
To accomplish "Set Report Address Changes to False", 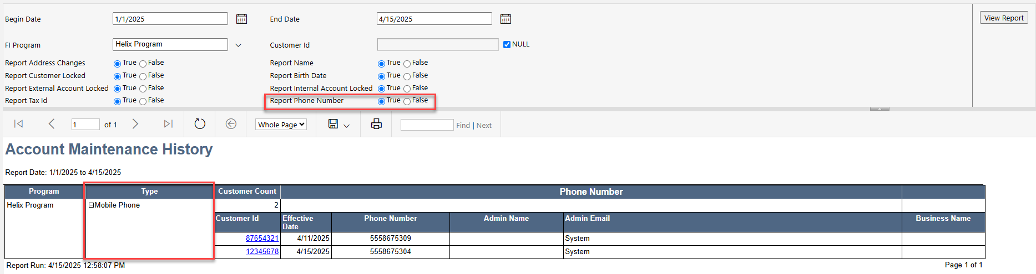I will 143,64.
